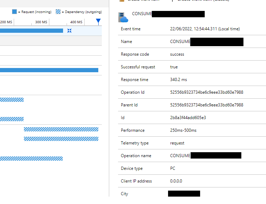266x204 pixels.
Task: Click the Name field label
Action: [126, 42]
